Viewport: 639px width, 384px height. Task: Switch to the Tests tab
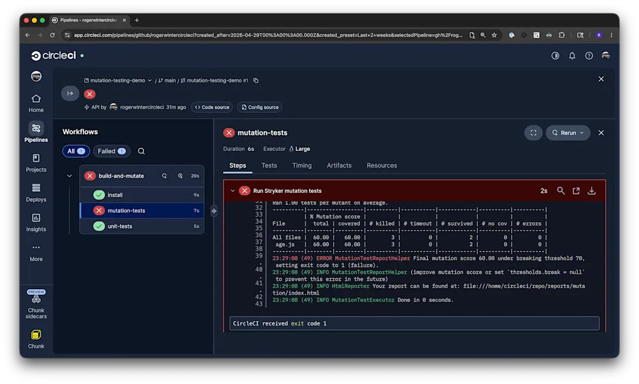pos(269,166)
